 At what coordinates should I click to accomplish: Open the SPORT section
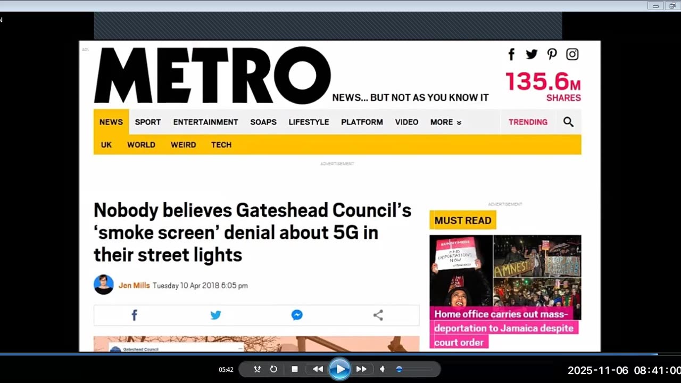click(x=148, y=122)
